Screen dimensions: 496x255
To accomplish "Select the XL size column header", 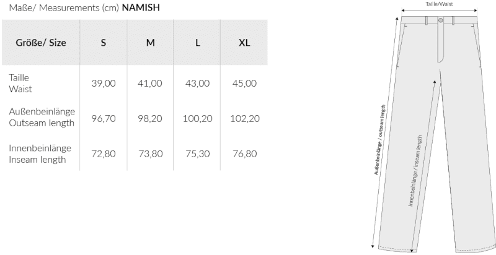I will click(x=244, y=43).
